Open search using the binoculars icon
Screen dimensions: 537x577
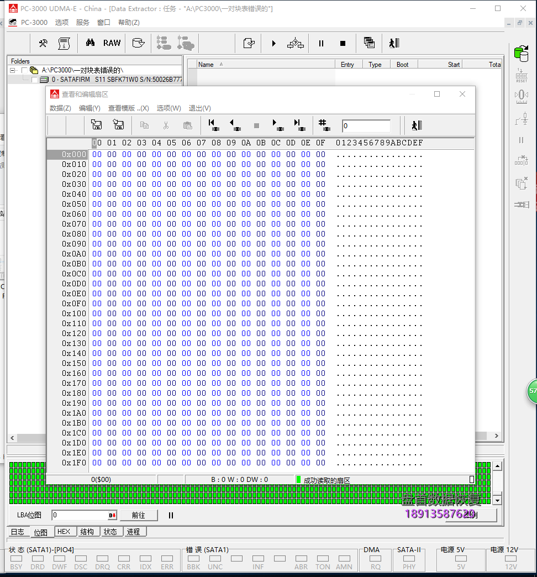[91, 43]
